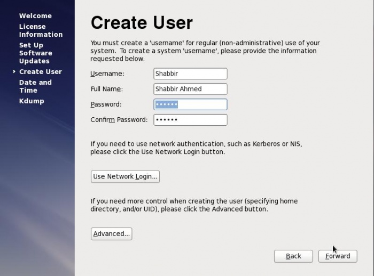
Task: Click the Create User page heading
Action: tap(142, 23)
